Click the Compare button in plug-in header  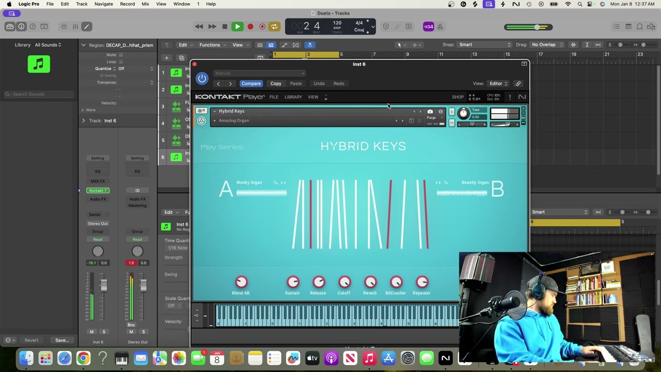251,83
